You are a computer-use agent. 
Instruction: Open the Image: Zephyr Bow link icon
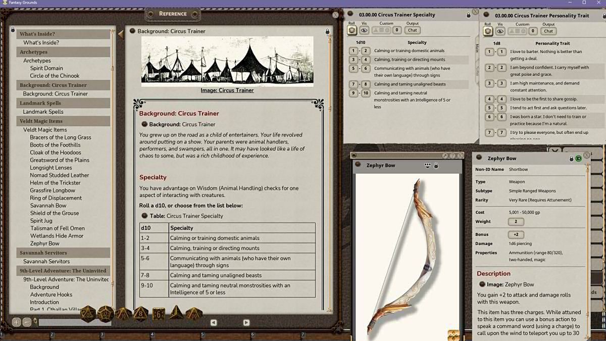(x=482, y=284)
